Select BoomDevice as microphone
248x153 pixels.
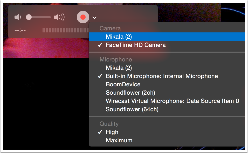(123, 85)
